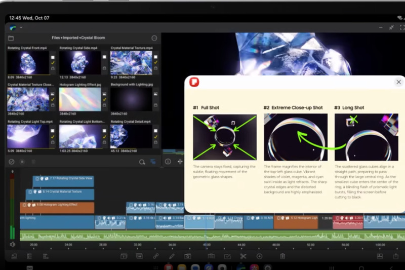Toggle the multiselect checkbox toolbar icon

click(x=227, y=256)
